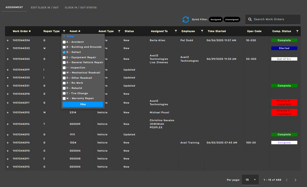
Task: Open the Asset Type column filter icon
Action: click(x=119, y=31)
